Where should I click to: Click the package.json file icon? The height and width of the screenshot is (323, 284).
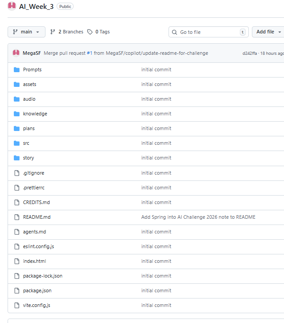click(x=16, y=290)
